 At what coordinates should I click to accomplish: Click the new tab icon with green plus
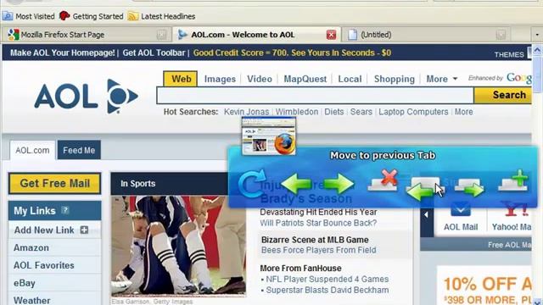click(x=513, y=180)
